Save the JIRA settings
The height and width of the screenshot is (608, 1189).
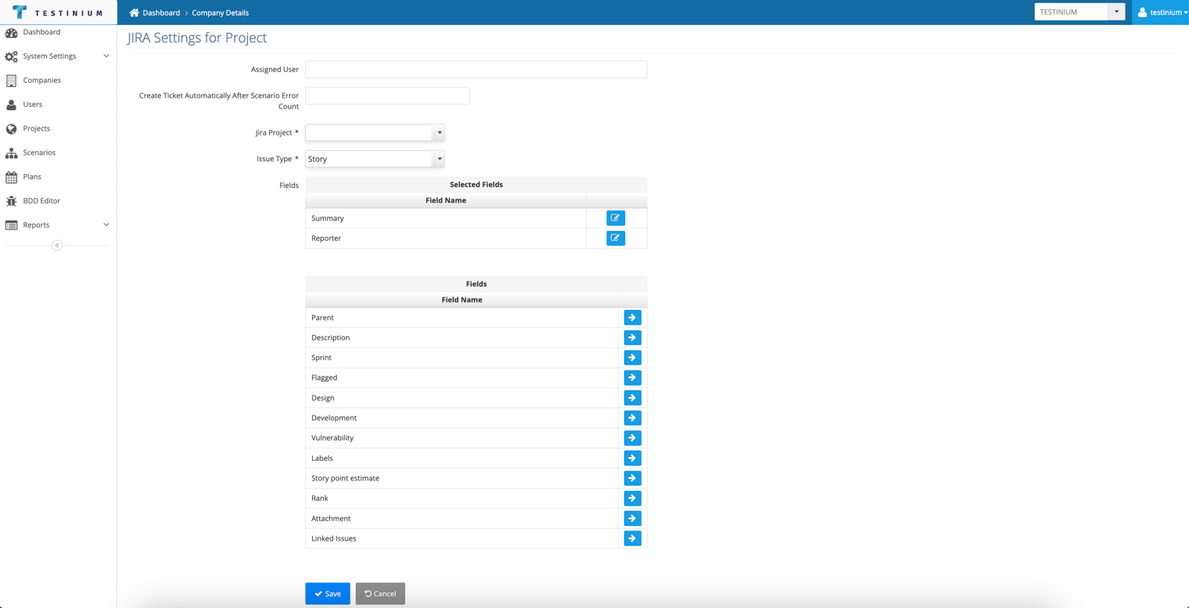click(x=328, y=594)
